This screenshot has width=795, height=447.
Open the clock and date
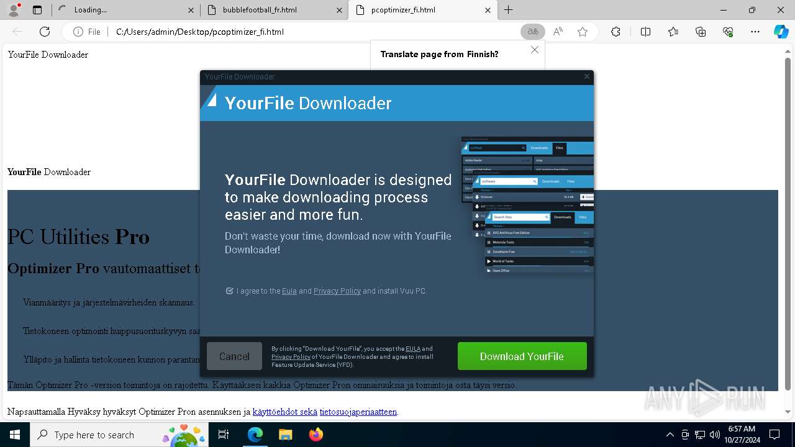[x=742, y=435]
